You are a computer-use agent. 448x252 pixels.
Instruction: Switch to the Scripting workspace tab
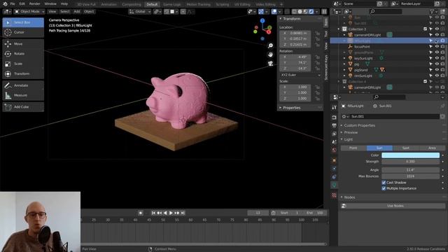pos(223,4)
